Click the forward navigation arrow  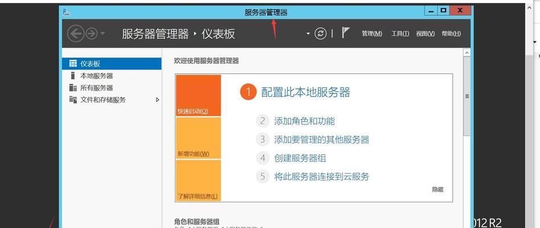(91, 34)
